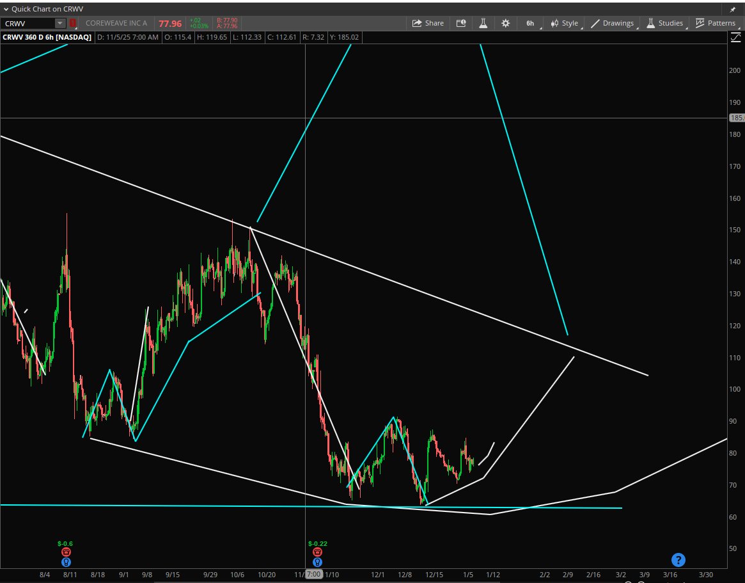Click the 77.96 last price text
Viewport: 745px width, 583px height.
point(170,23)
